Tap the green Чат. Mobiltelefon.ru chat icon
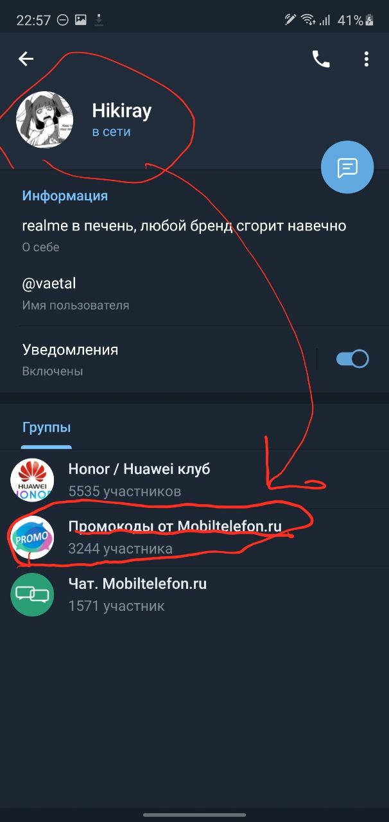 point(32,594)
